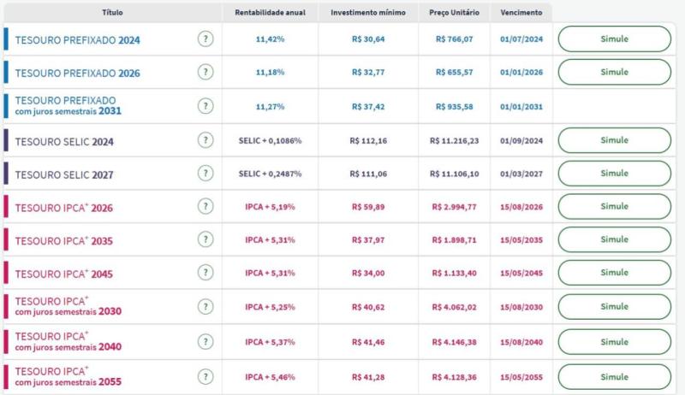685x395 pixels.
Task: Click Simule for Tesouro Selic 2024
Action: 614,140
